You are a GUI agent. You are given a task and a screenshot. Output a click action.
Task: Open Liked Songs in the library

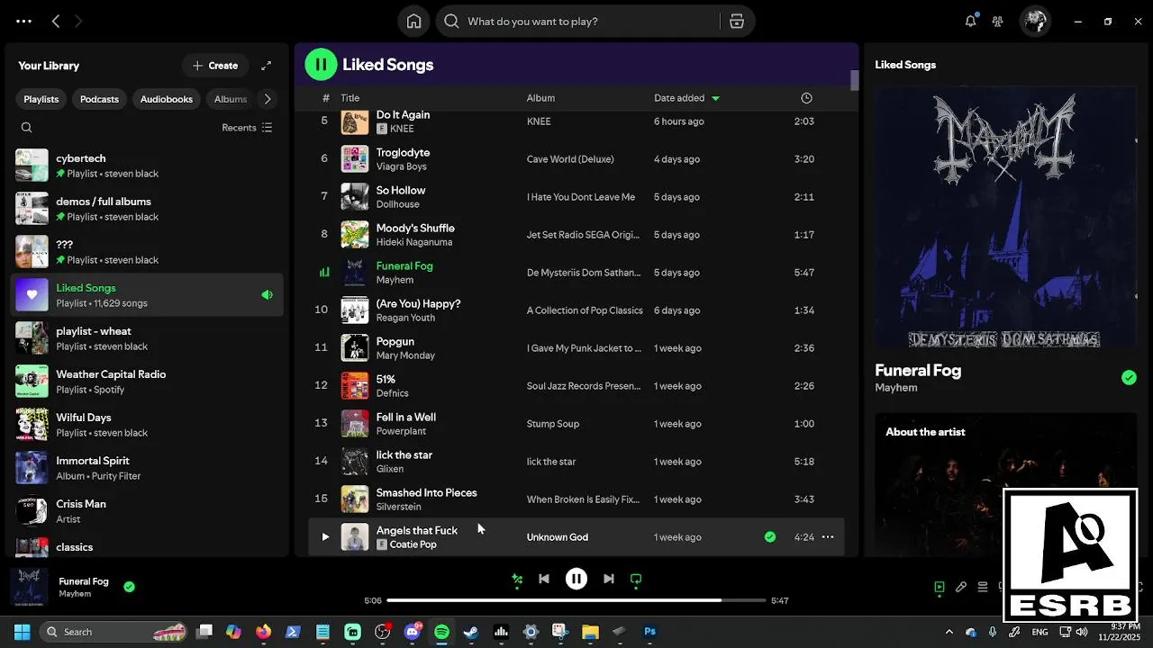click(x=147, y=295)
